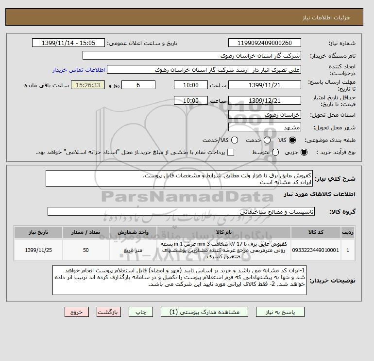Select the جزیی purchase type radio
Viewport: 374px width, 361px height.
304,152
